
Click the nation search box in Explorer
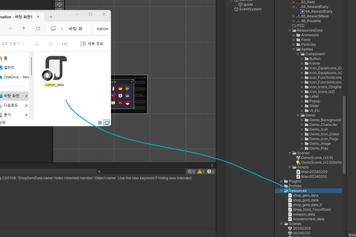click(x=102, y=29)
